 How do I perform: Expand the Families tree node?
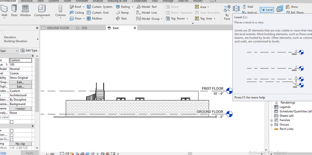pos(271,120)
